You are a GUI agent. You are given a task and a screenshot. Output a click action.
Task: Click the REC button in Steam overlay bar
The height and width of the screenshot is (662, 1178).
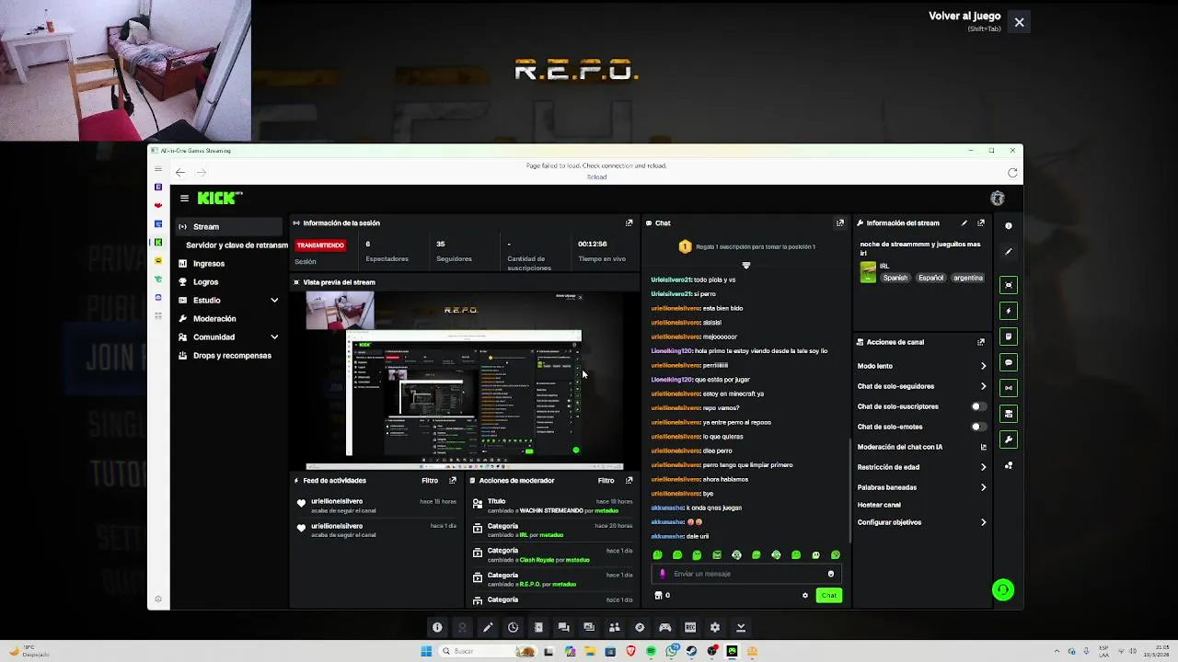[690, 627]
